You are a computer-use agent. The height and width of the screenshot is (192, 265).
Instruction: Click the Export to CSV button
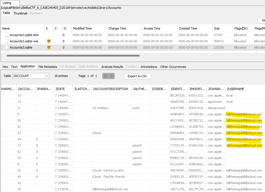(x=137, y=76)
